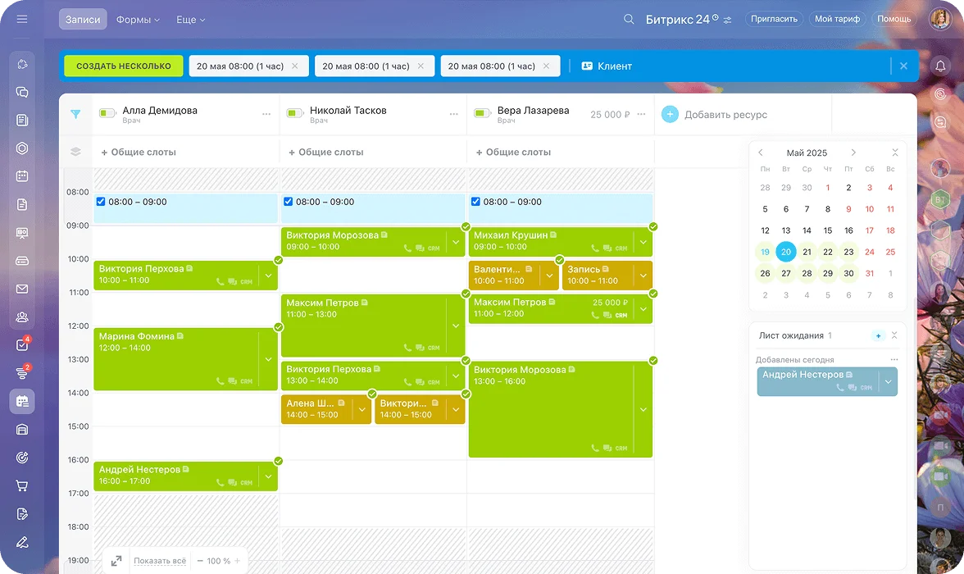
Task: Uncheck the 08:00 slot for Николай Тасков
Action: [x=289, y=202]
